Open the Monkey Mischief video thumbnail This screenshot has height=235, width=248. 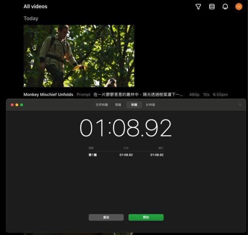point(79,56)
